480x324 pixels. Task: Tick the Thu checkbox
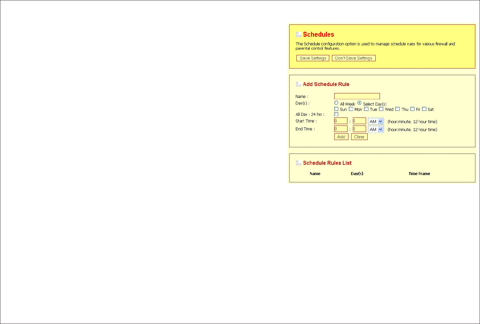(397, 109)
